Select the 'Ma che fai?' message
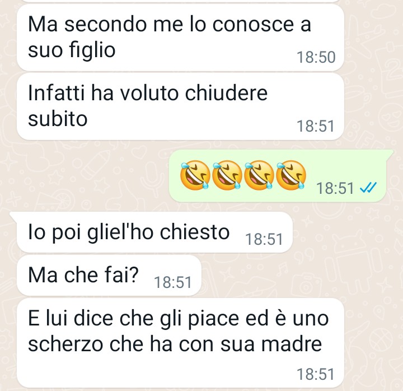This screenshot has width=403, height=391. [109, 276]
